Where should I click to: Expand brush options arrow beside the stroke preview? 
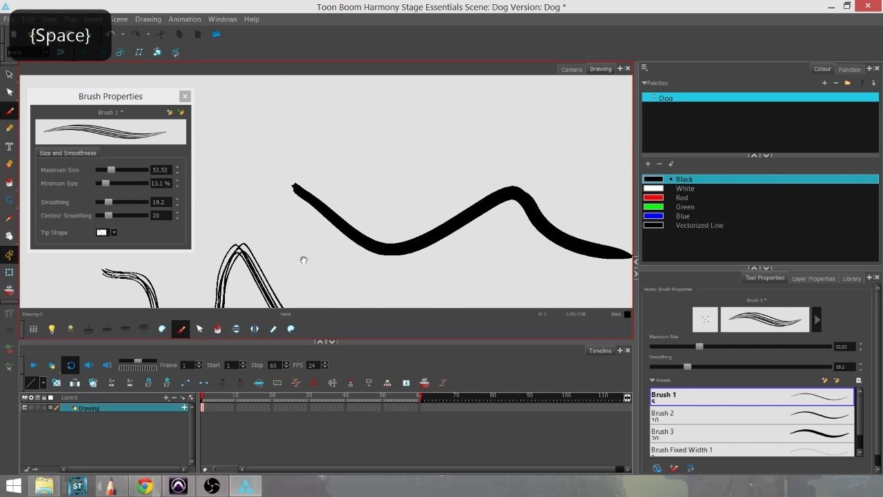[x=817, y=320]
